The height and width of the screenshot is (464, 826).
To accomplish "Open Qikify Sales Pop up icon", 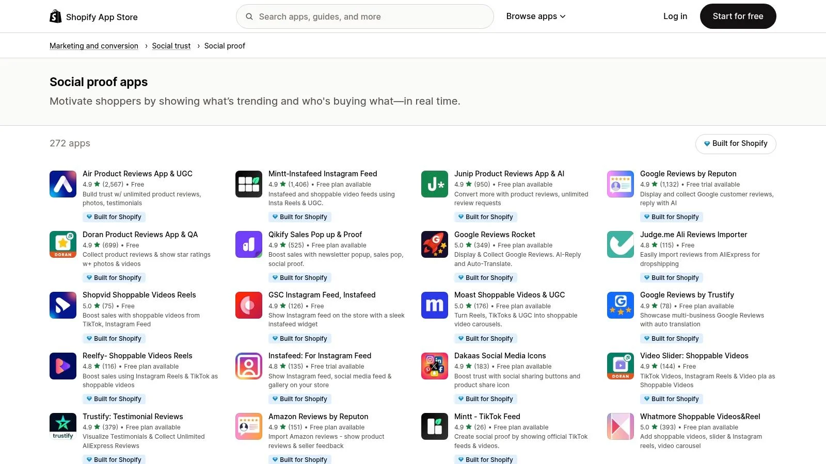I will (x=249, y=244).
